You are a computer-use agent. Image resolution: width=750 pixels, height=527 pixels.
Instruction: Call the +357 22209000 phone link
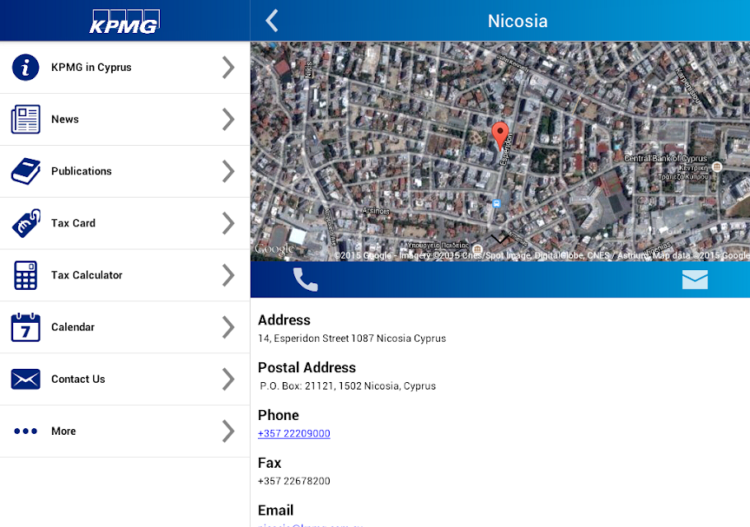(x=293, y=433)
